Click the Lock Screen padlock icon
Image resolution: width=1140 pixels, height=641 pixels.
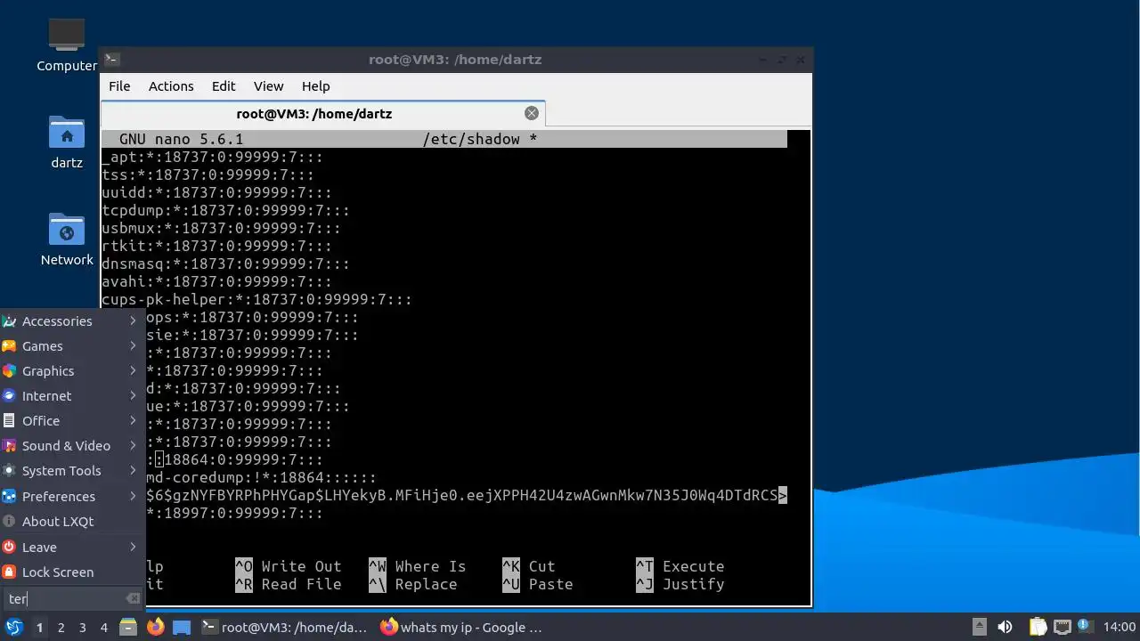(x=9, y=572)
